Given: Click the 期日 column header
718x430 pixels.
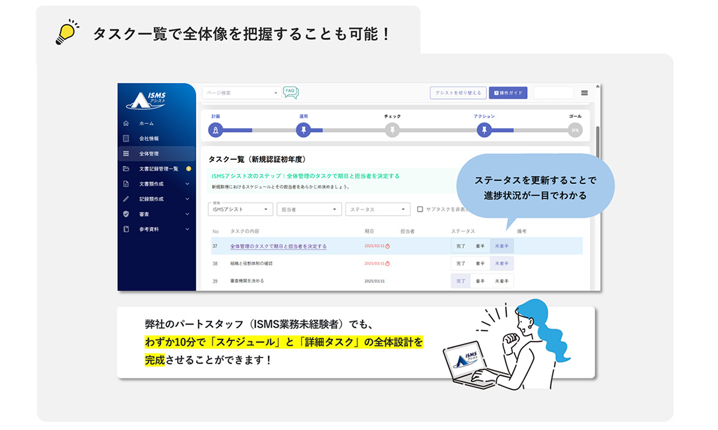Looking at the screenshot, I should click(x=369, y=231).
